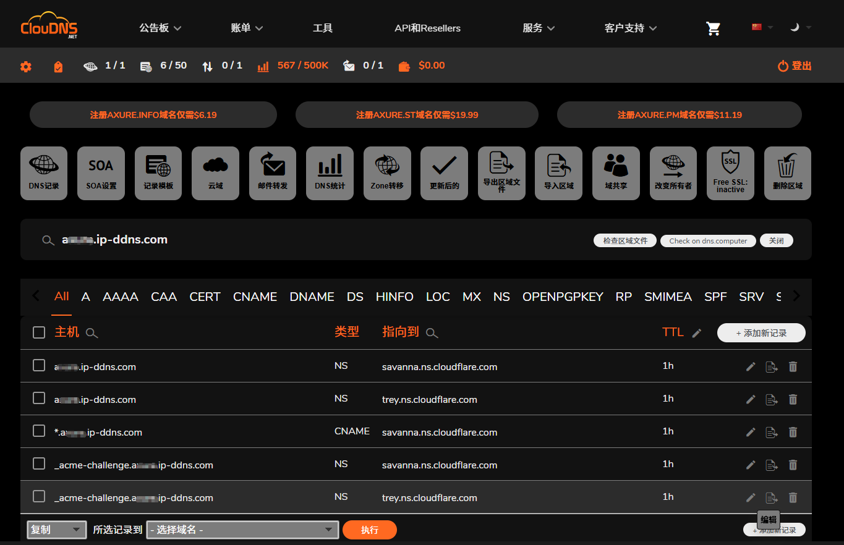Open 导出区域文件 export tool

501,173
